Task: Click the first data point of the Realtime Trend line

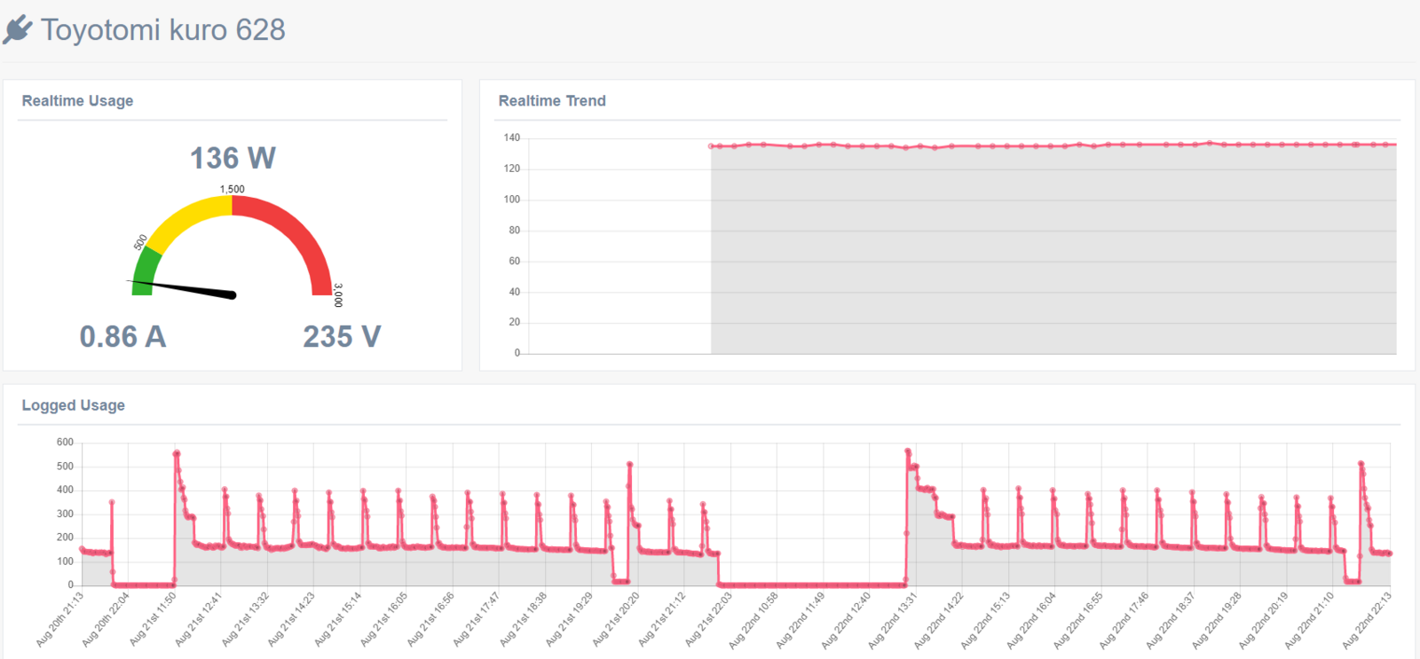Action: pyautogui.click(x=711, y=146)
